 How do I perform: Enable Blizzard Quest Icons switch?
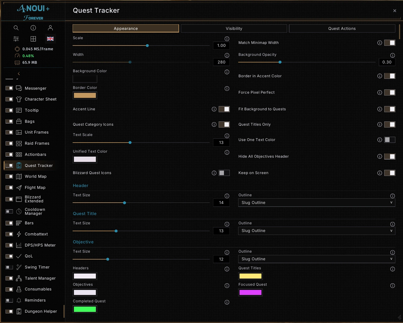(224, 173)
